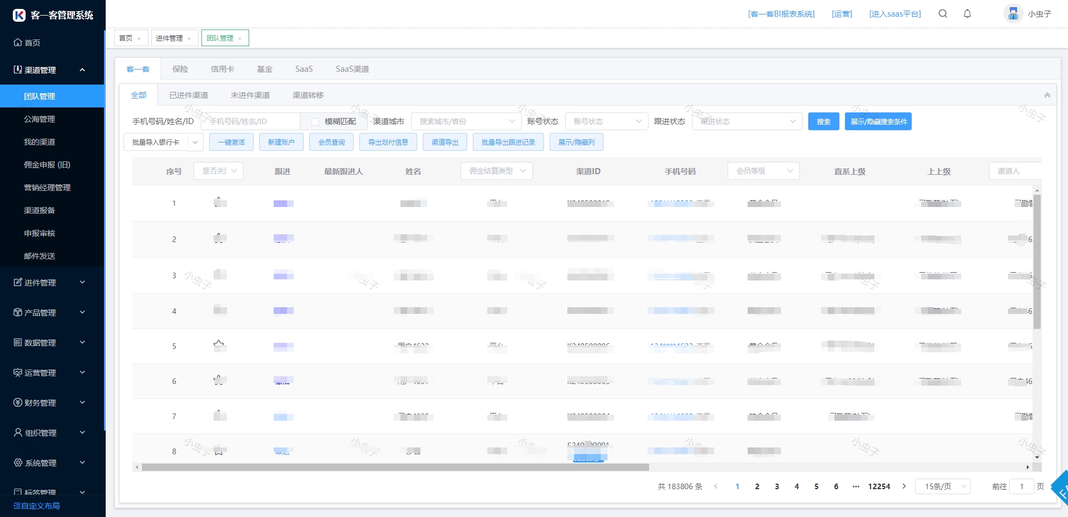1068x517 pixels.
Task: Click the 渠道导出 button
Action: pos(445,142)
